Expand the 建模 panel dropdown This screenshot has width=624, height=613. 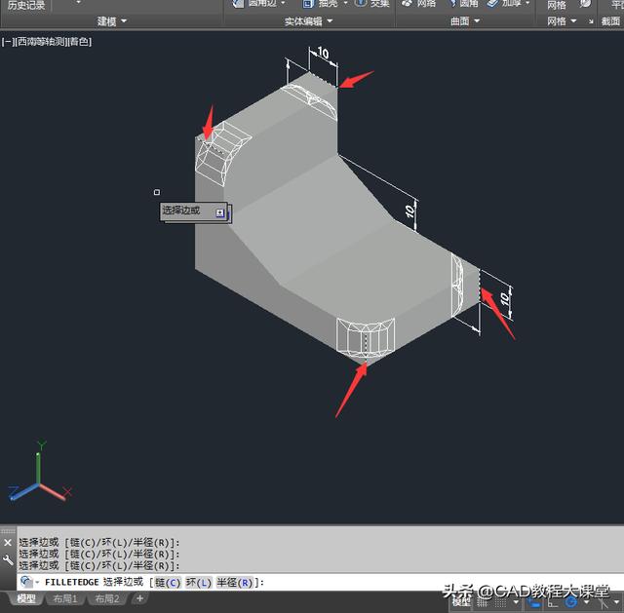click(x=124, y=21)
